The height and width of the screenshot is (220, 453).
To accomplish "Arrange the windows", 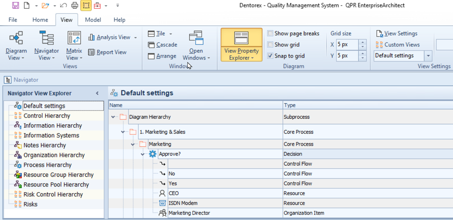I will pyautogui.click(x=162, y=56).
